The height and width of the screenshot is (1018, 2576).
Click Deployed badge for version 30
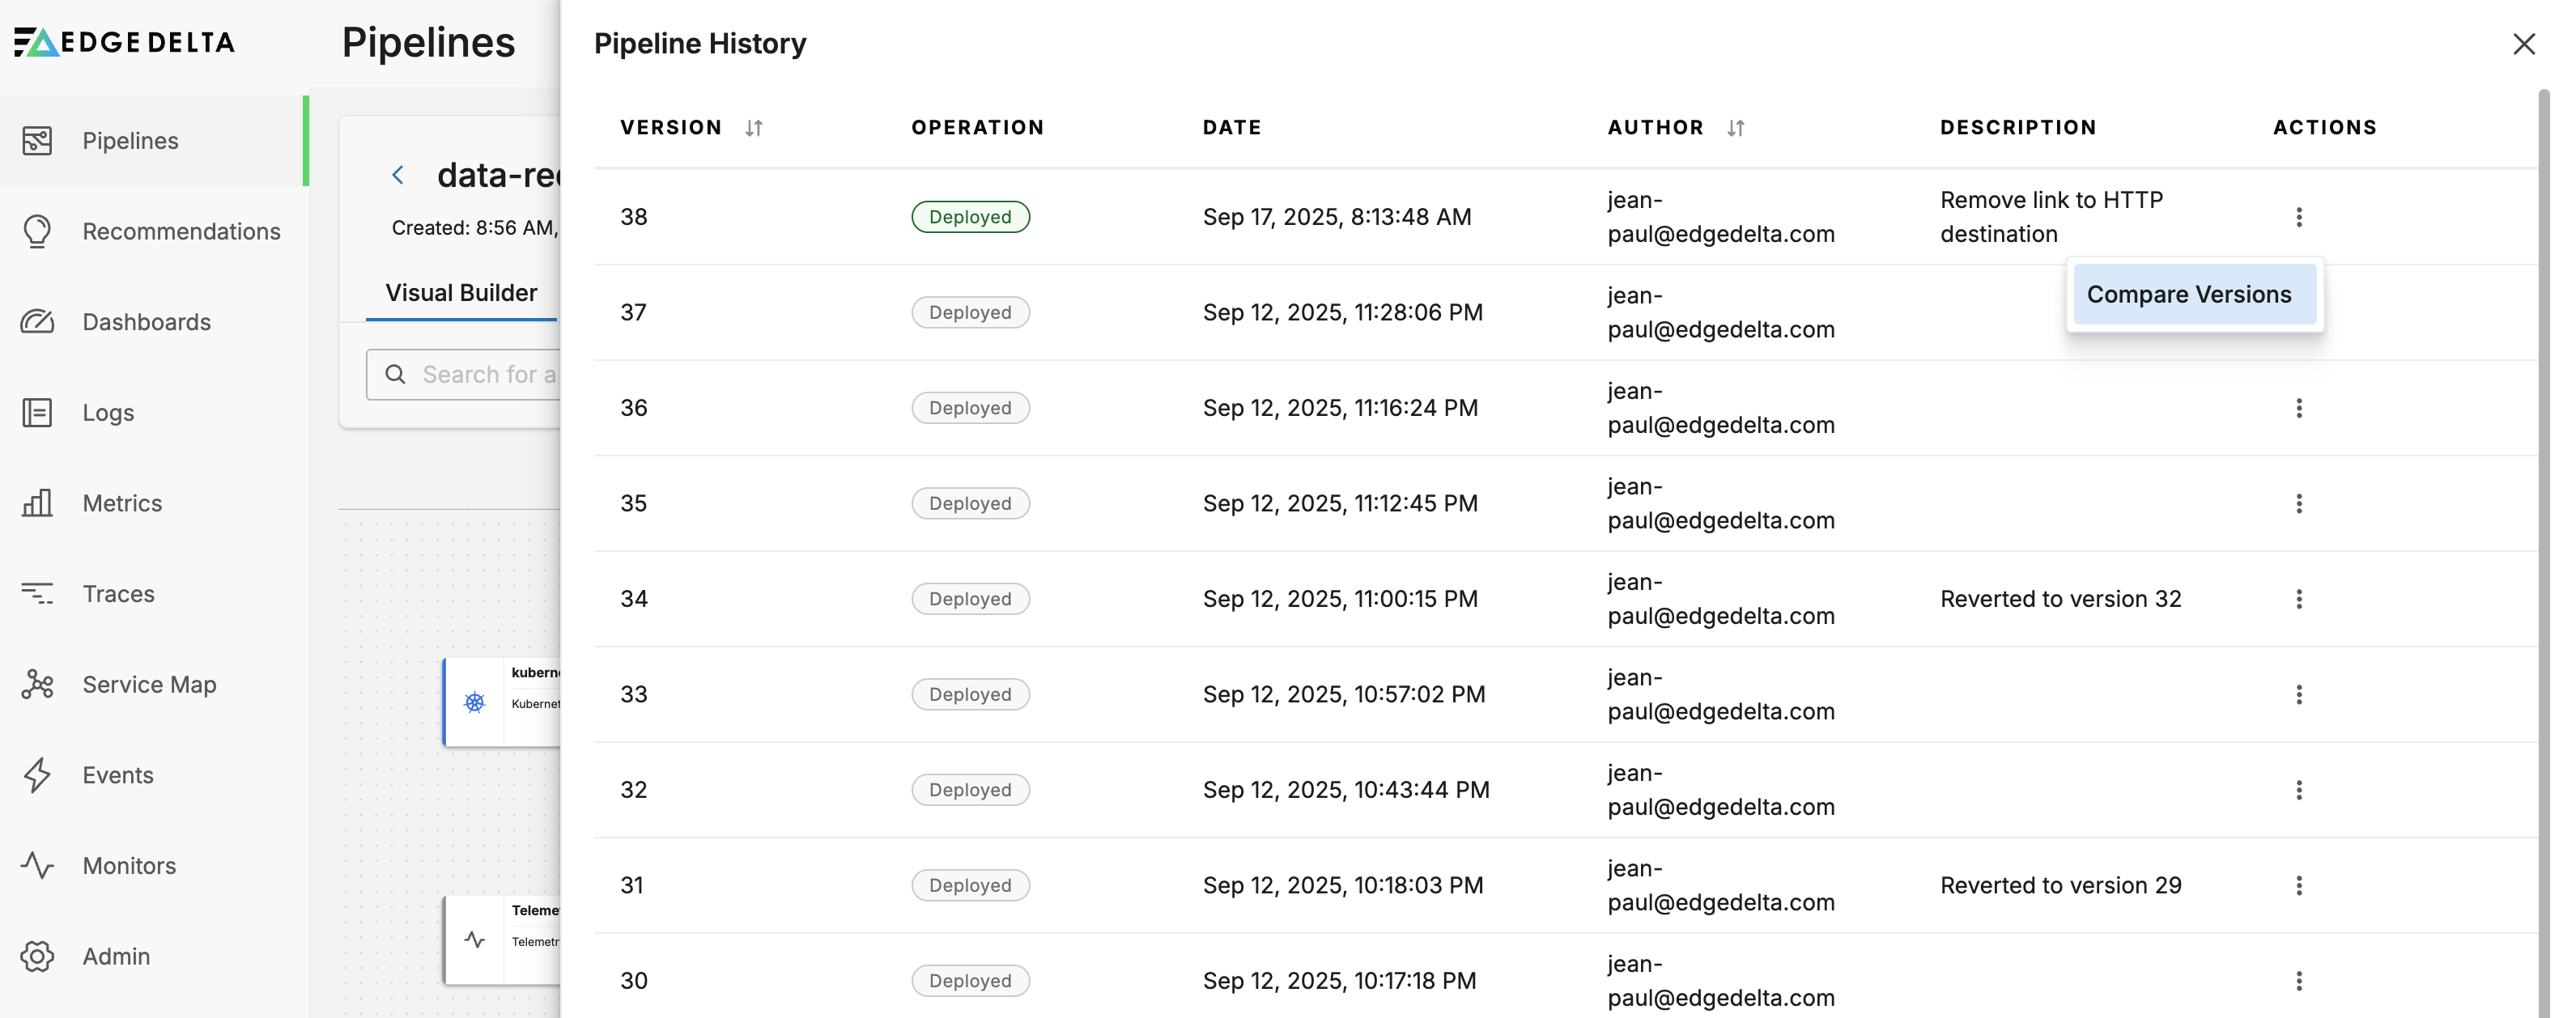click(970, 981)
